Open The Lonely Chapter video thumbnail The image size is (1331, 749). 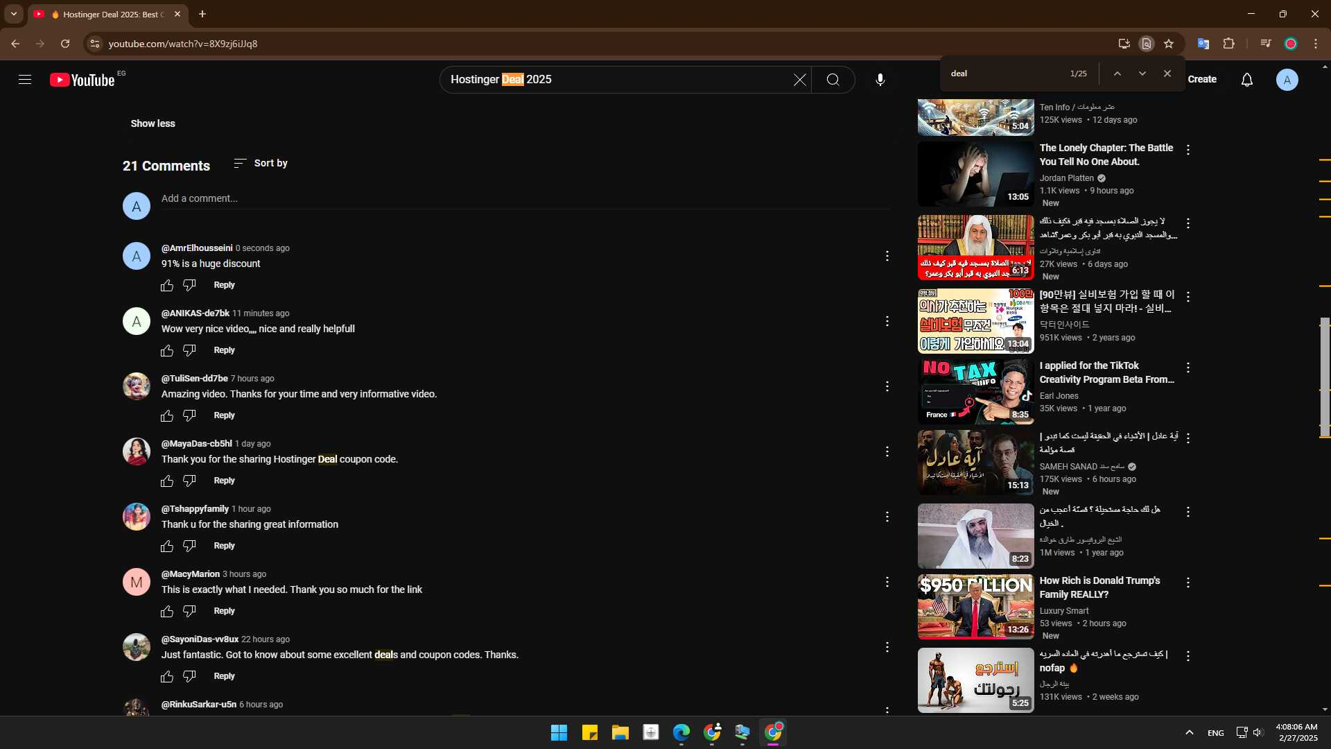point(975,174)
